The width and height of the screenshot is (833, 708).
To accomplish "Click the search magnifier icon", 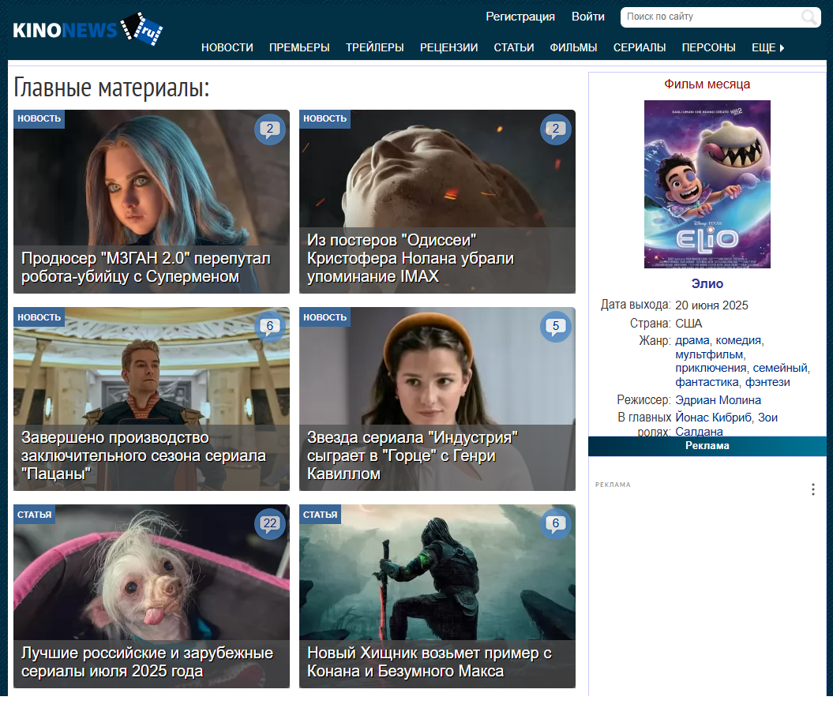I will click(x=809, y=17).
